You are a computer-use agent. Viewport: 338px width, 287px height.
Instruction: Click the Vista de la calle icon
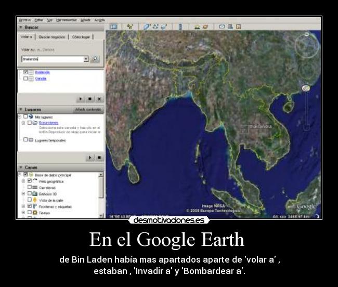35,200
